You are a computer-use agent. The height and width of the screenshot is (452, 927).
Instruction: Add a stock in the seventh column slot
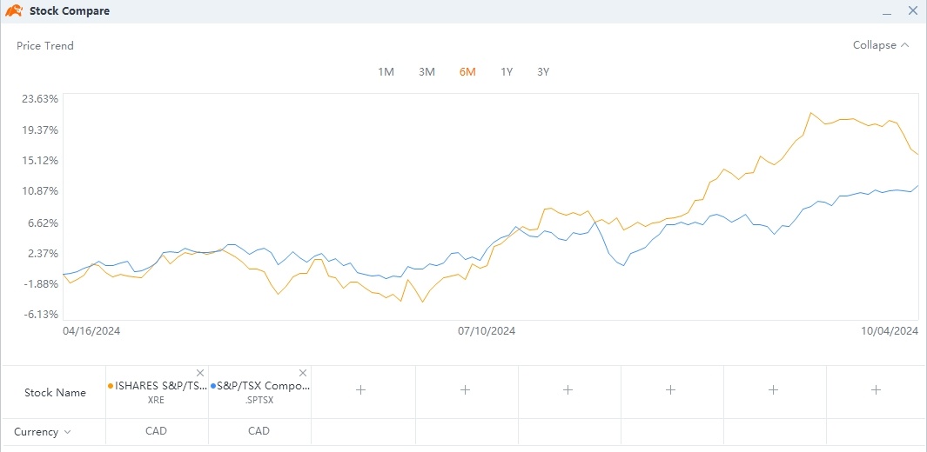pyautogui.click(x=773, y=389)
